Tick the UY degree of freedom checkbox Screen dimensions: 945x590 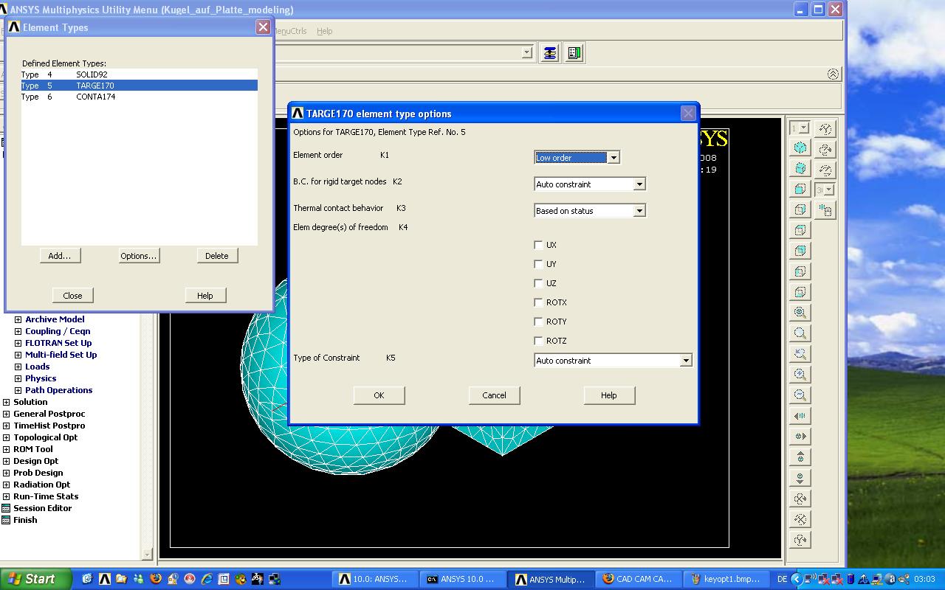pos(538,264)
